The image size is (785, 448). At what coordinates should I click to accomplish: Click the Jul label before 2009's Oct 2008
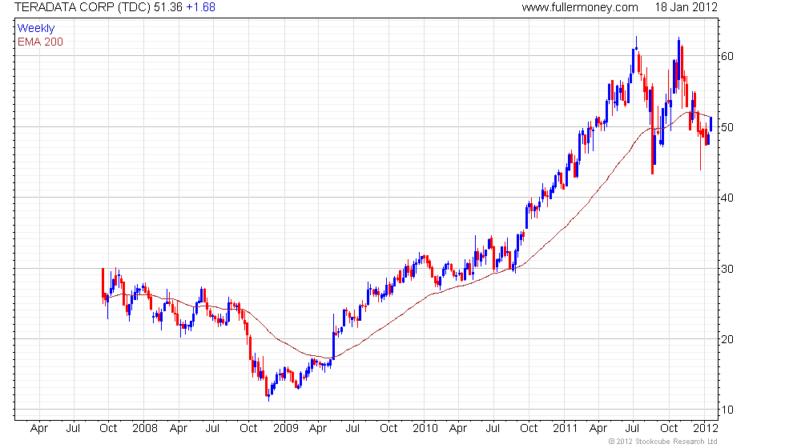point(213,428)
